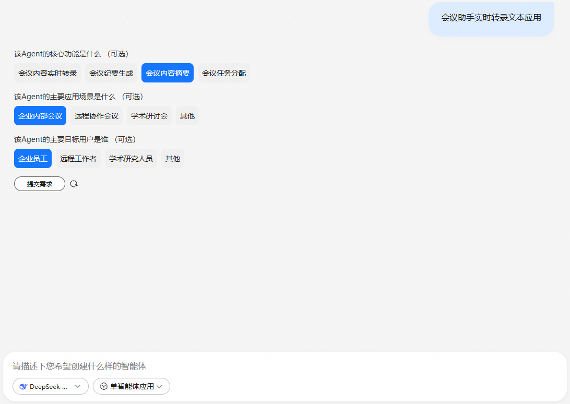Open the DeepSeek model dropdown
Image resolution: width=570 pixels, height=404 pixels.
(51, 387)
